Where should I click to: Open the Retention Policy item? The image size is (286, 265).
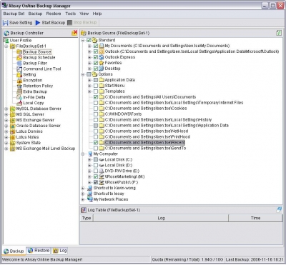click(x=38, y=86)
